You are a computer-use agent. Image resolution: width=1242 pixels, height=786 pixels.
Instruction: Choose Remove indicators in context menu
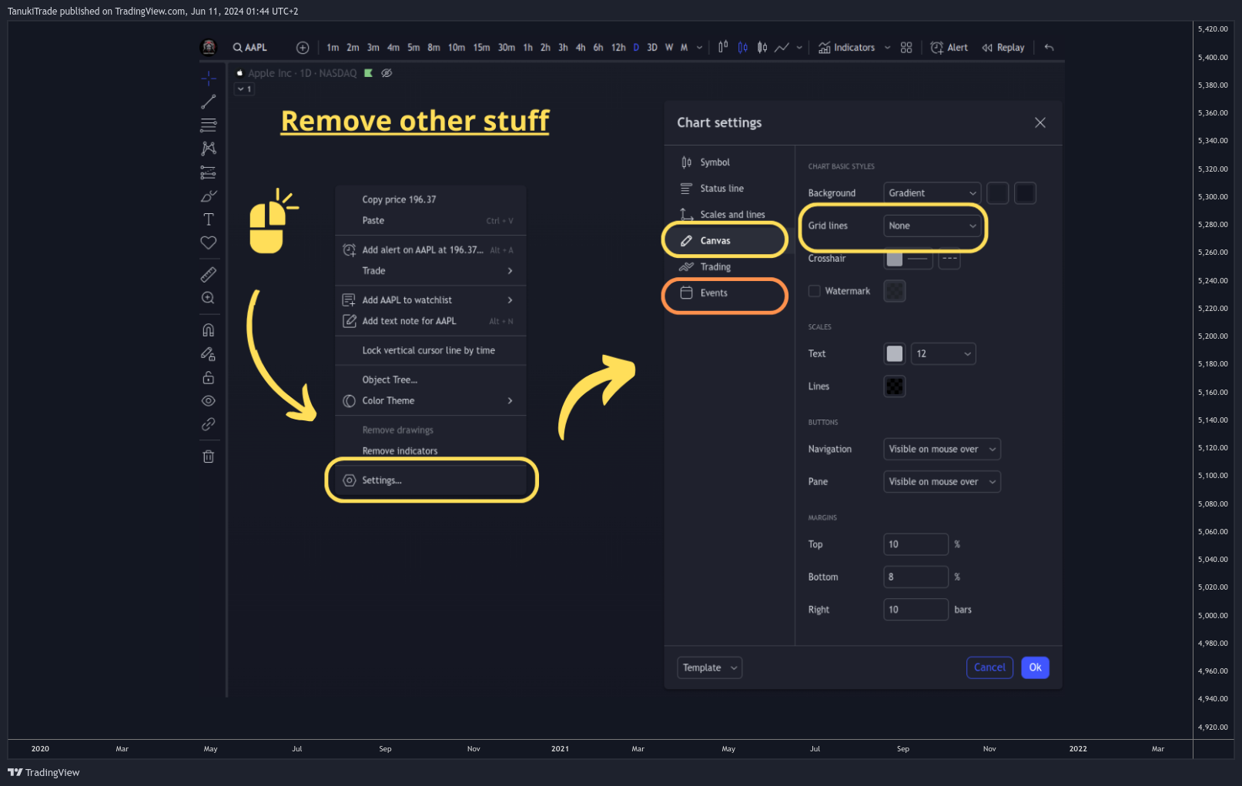coord(431,451)
